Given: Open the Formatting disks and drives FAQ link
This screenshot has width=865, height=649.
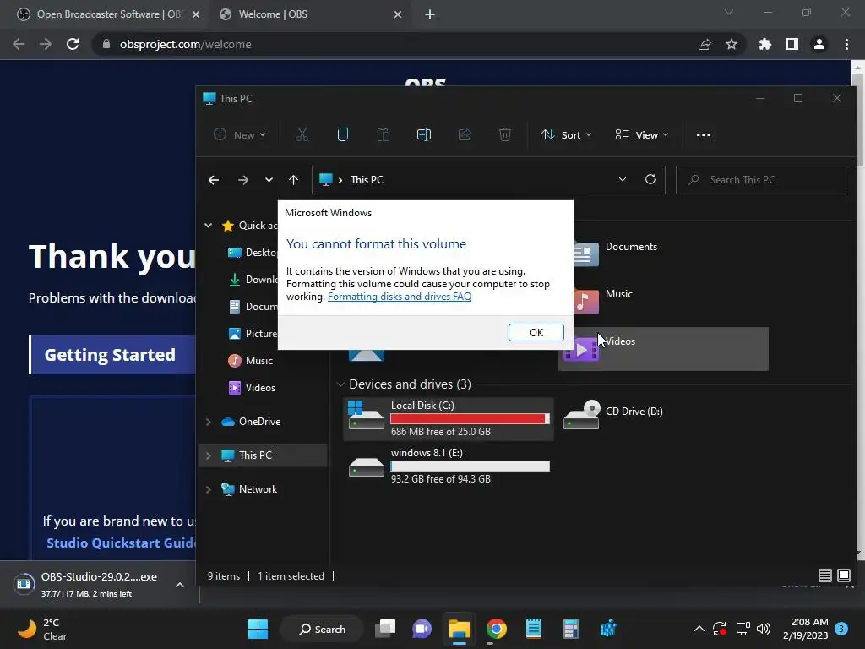Looking at the screenshot, I should [x=400, y=297].
